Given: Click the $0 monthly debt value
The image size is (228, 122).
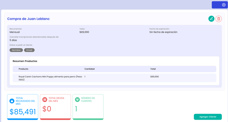Looking at the screenshot, I should [x=46, y=109].
